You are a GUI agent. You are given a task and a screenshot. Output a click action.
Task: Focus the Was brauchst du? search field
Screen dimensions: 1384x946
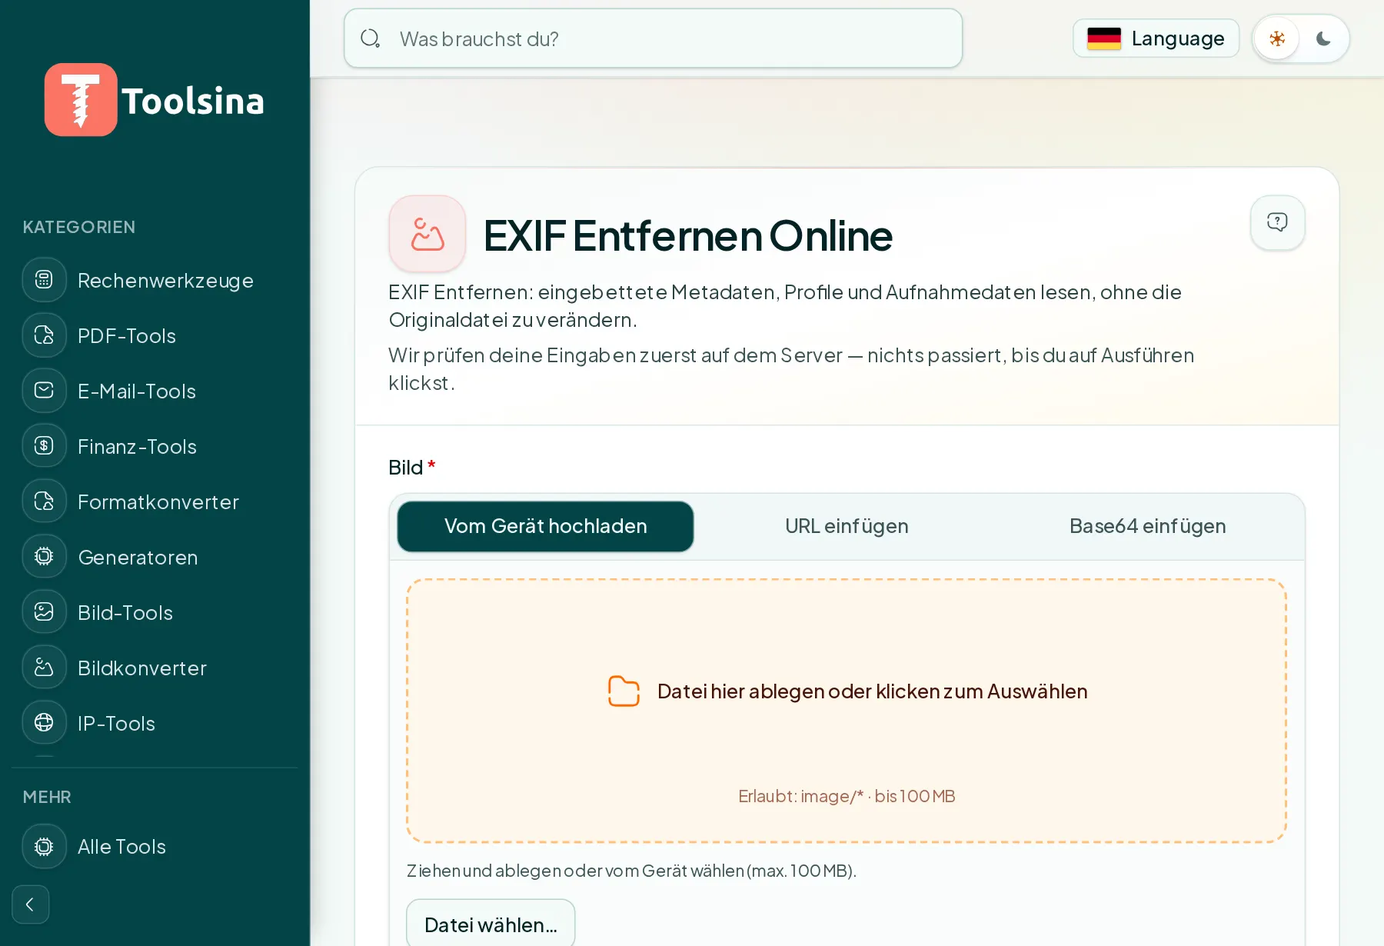654,38
